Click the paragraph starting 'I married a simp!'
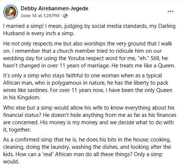The width and height of the screenshot is (180, 166). click(x=89, y=30)
